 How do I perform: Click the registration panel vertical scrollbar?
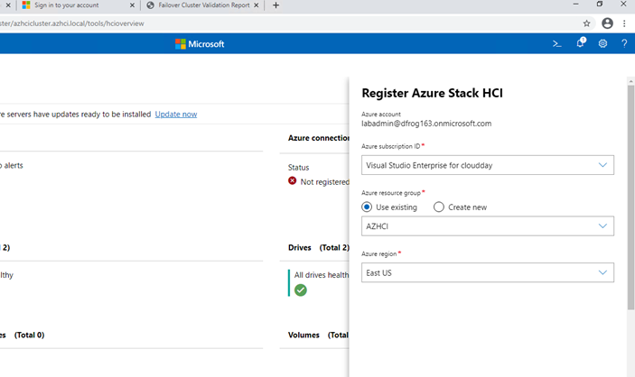tap(631, 198)
